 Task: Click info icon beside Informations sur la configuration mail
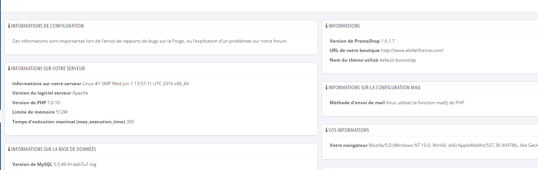point(326,88)
